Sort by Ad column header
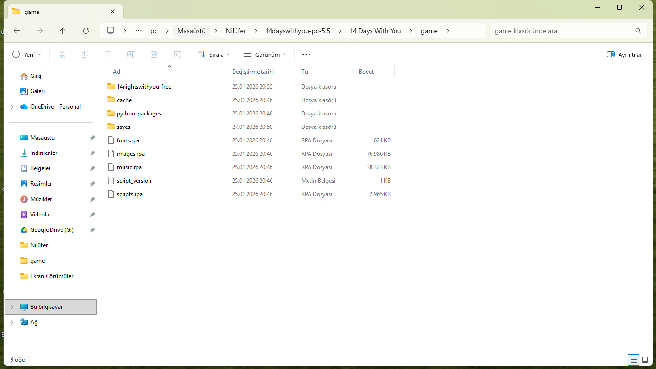This screenshot has height=369, width=656. click(x=116, y=72)
